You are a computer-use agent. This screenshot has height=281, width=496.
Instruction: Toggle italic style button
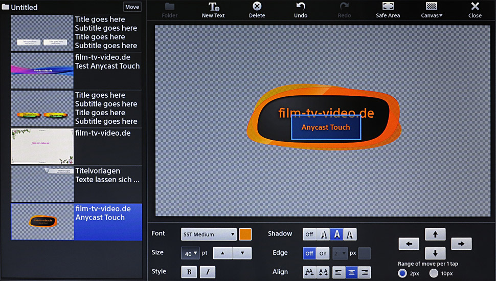tap(207, 272)
